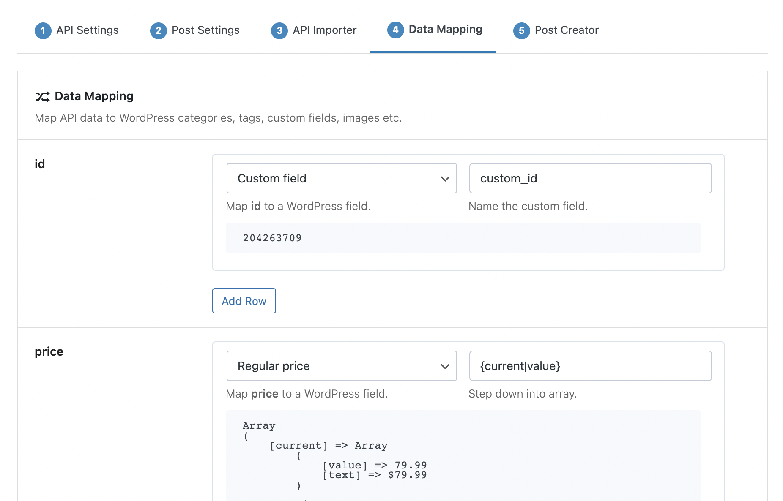Click the '[current] => Array' line
The height and width of the screenshot is (501, 783).
(x=329, y=446)
